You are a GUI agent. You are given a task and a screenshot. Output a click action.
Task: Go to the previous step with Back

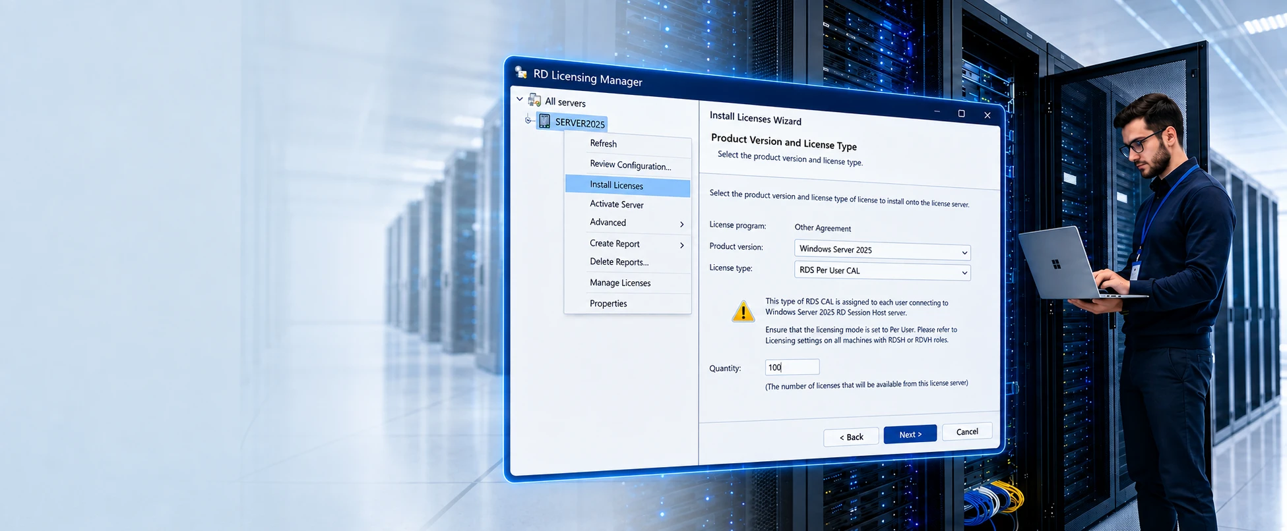(x=851, y=437)
